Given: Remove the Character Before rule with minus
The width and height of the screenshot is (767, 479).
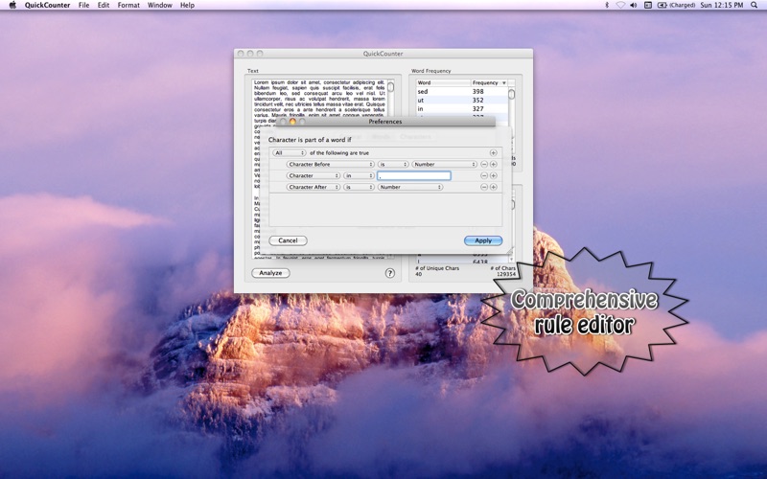Looking at the screenshot, I should click(x=484, y=164).
